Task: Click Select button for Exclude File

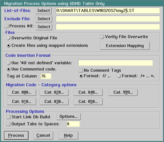Action: pos(44,19)
